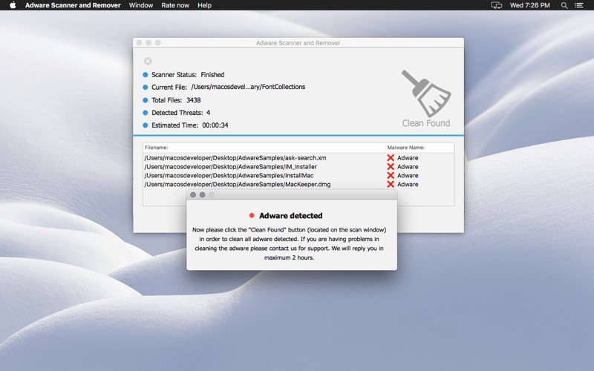Select InstallMac file row
This screenshot has height=371, width=594.
click(x=298, y=175)
